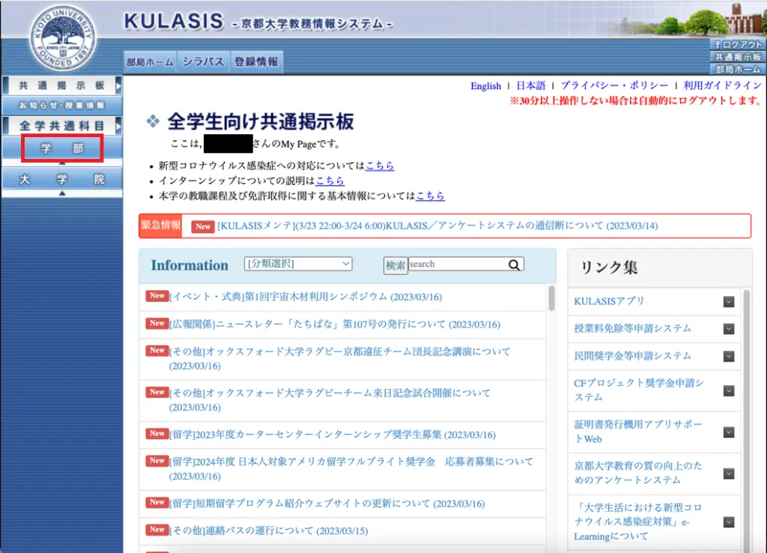
Task: Expand the 証明書発行機用アプリサポートWeb arrow icon
Action: coord(729,432)
